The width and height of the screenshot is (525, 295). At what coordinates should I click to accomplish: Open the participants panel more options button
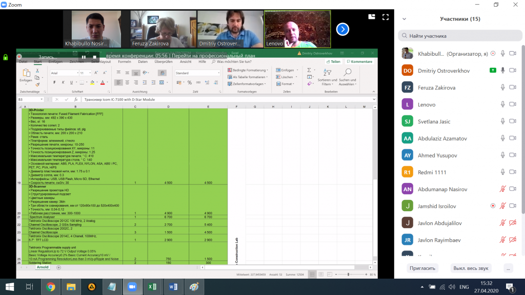[x=508, y=268]
